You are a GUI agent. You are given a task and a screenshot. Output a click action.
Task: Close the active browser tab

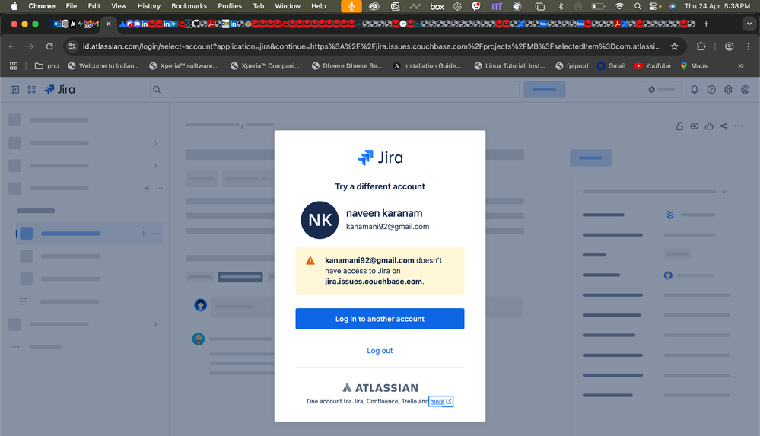109,24
